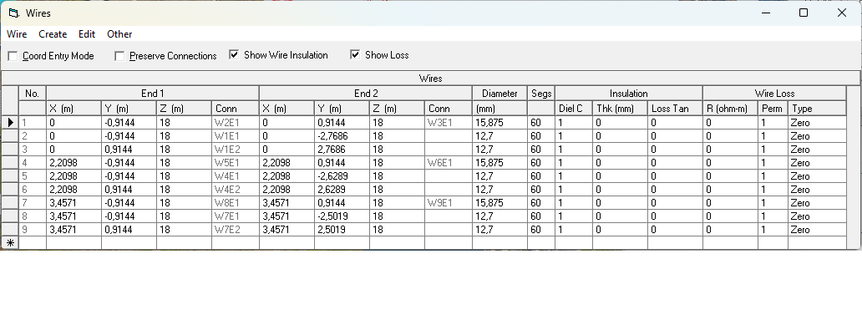Enable Coord Entry Mode checkbox

(13, 56)
